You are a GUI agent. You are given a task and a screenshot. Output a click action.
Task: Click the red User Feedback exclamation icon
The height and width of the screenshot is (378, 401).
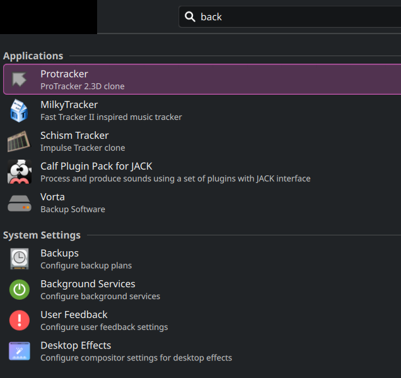pos(20,321)
